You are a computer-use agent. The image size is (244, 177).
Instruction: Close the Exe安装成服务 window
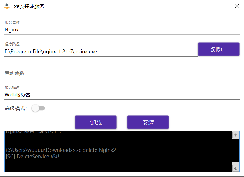(237, 6)
